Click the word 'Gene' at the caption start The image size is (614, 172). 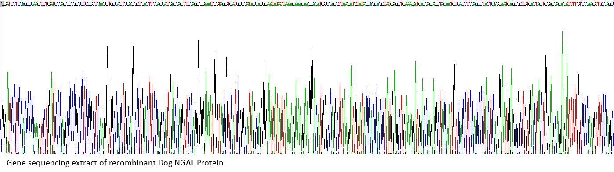[x=16, y=163]
